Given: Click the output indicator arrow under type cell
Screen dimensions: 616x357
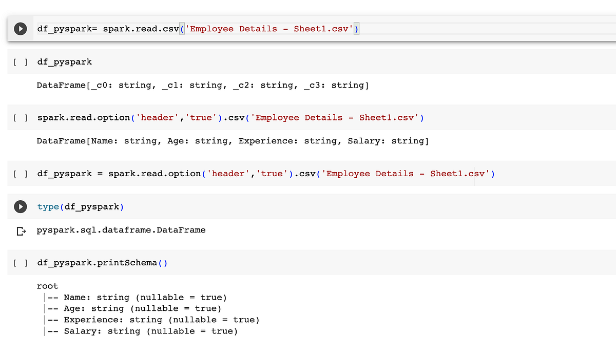Looking at the screenshot, I should [20, 230].
